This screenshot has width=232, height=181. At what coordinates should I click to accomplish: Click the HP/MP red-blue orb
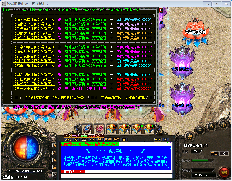pyautogui.click(x=26, y=148)
